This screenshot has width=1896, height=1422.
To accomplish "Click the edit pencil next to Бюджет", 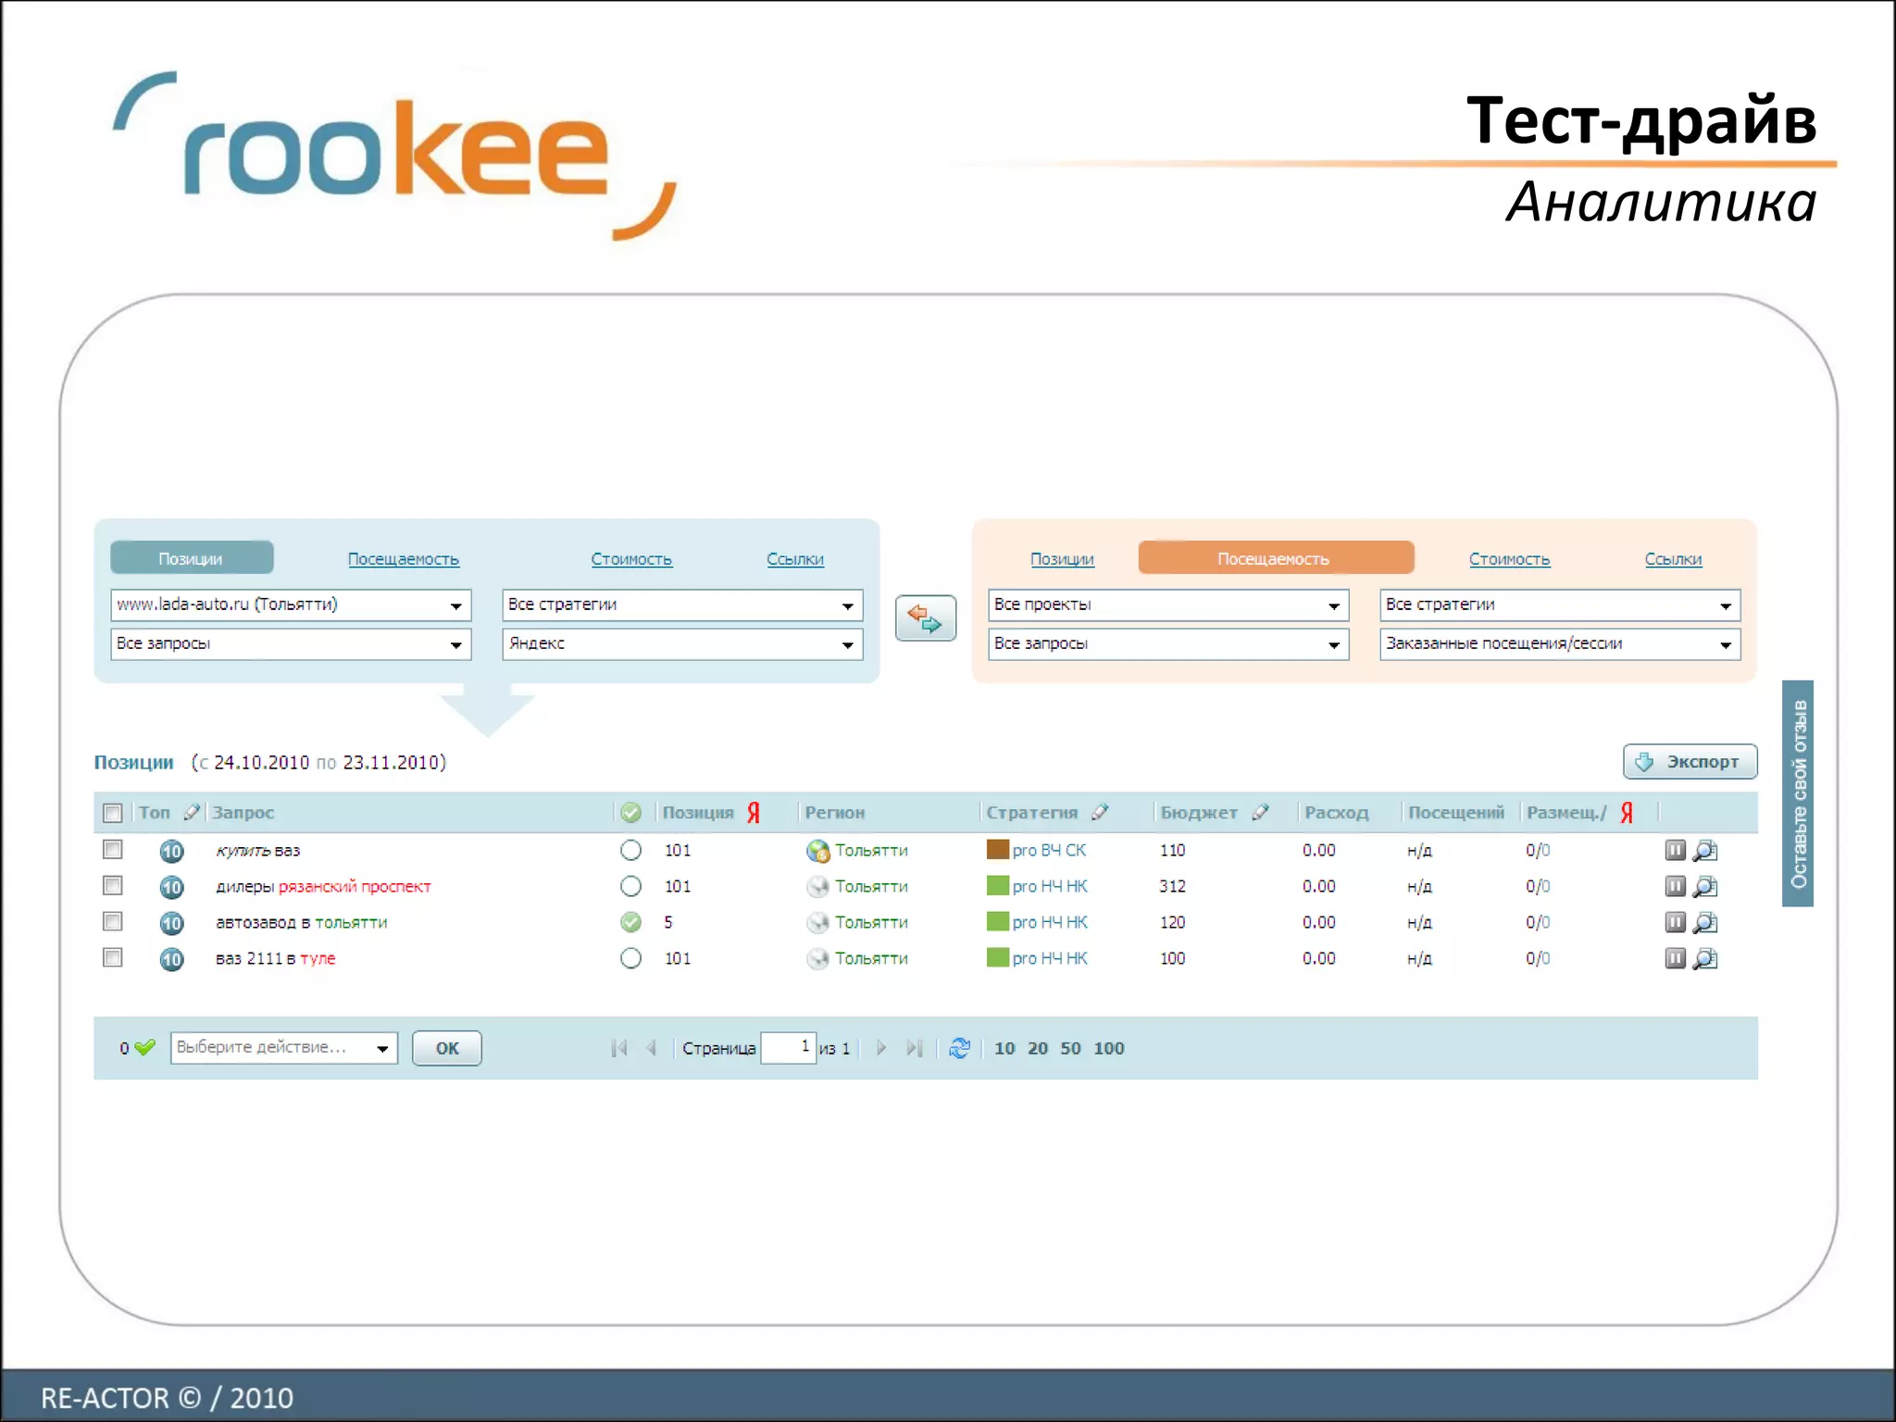I will click(x=1260, y=812).
